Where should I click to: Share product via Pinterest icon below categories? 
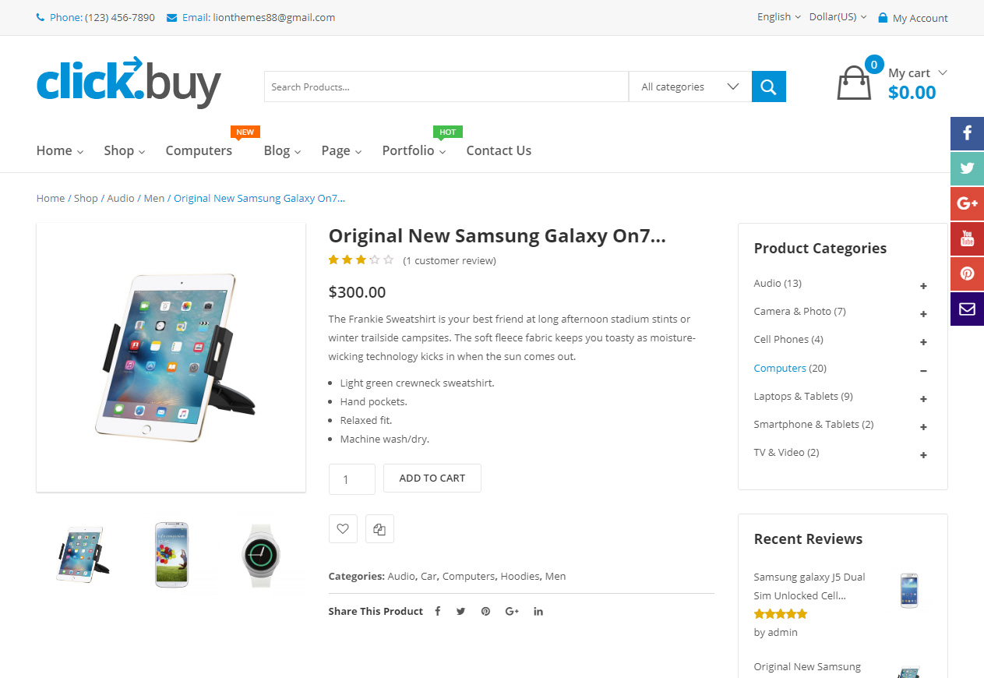click(485, 612)
